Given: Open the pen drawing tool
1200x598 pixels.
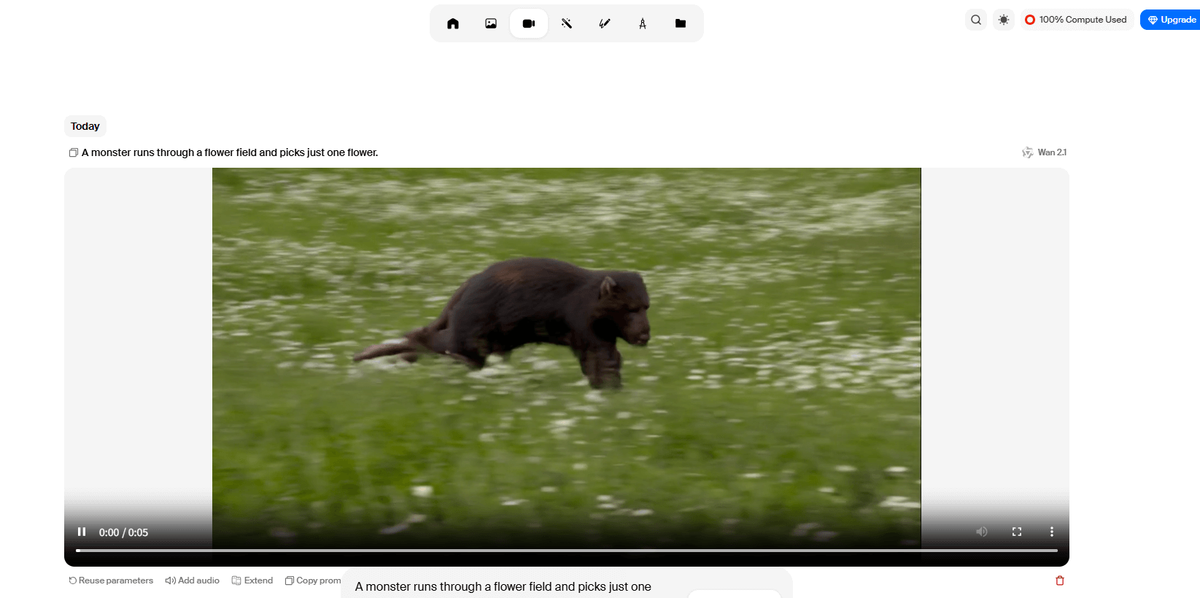Looking at the screenshot, I should (605, 23).
